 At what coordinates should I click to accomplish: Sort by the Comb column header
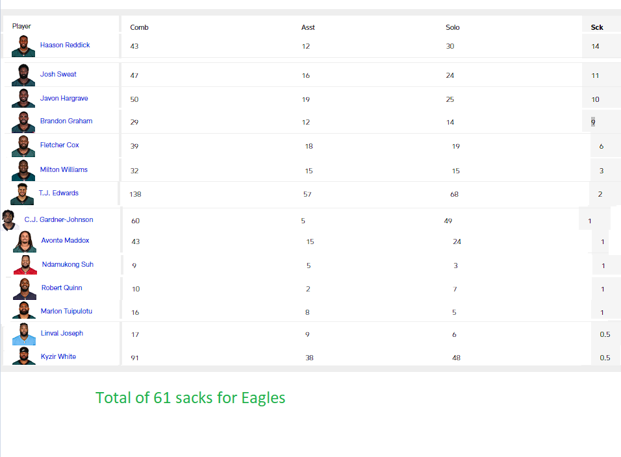pyautogui.click(x=139, y=27)
